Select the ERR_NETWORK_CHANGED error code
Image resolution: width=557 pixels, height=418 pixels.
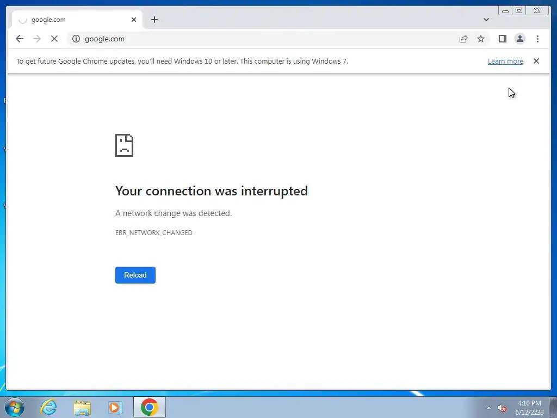pos(154,233)
